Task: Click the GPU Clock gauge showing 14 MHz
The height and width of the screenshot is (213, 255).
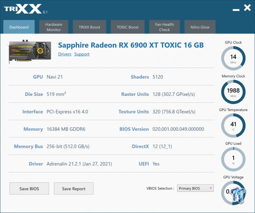Action: point(233,58)
